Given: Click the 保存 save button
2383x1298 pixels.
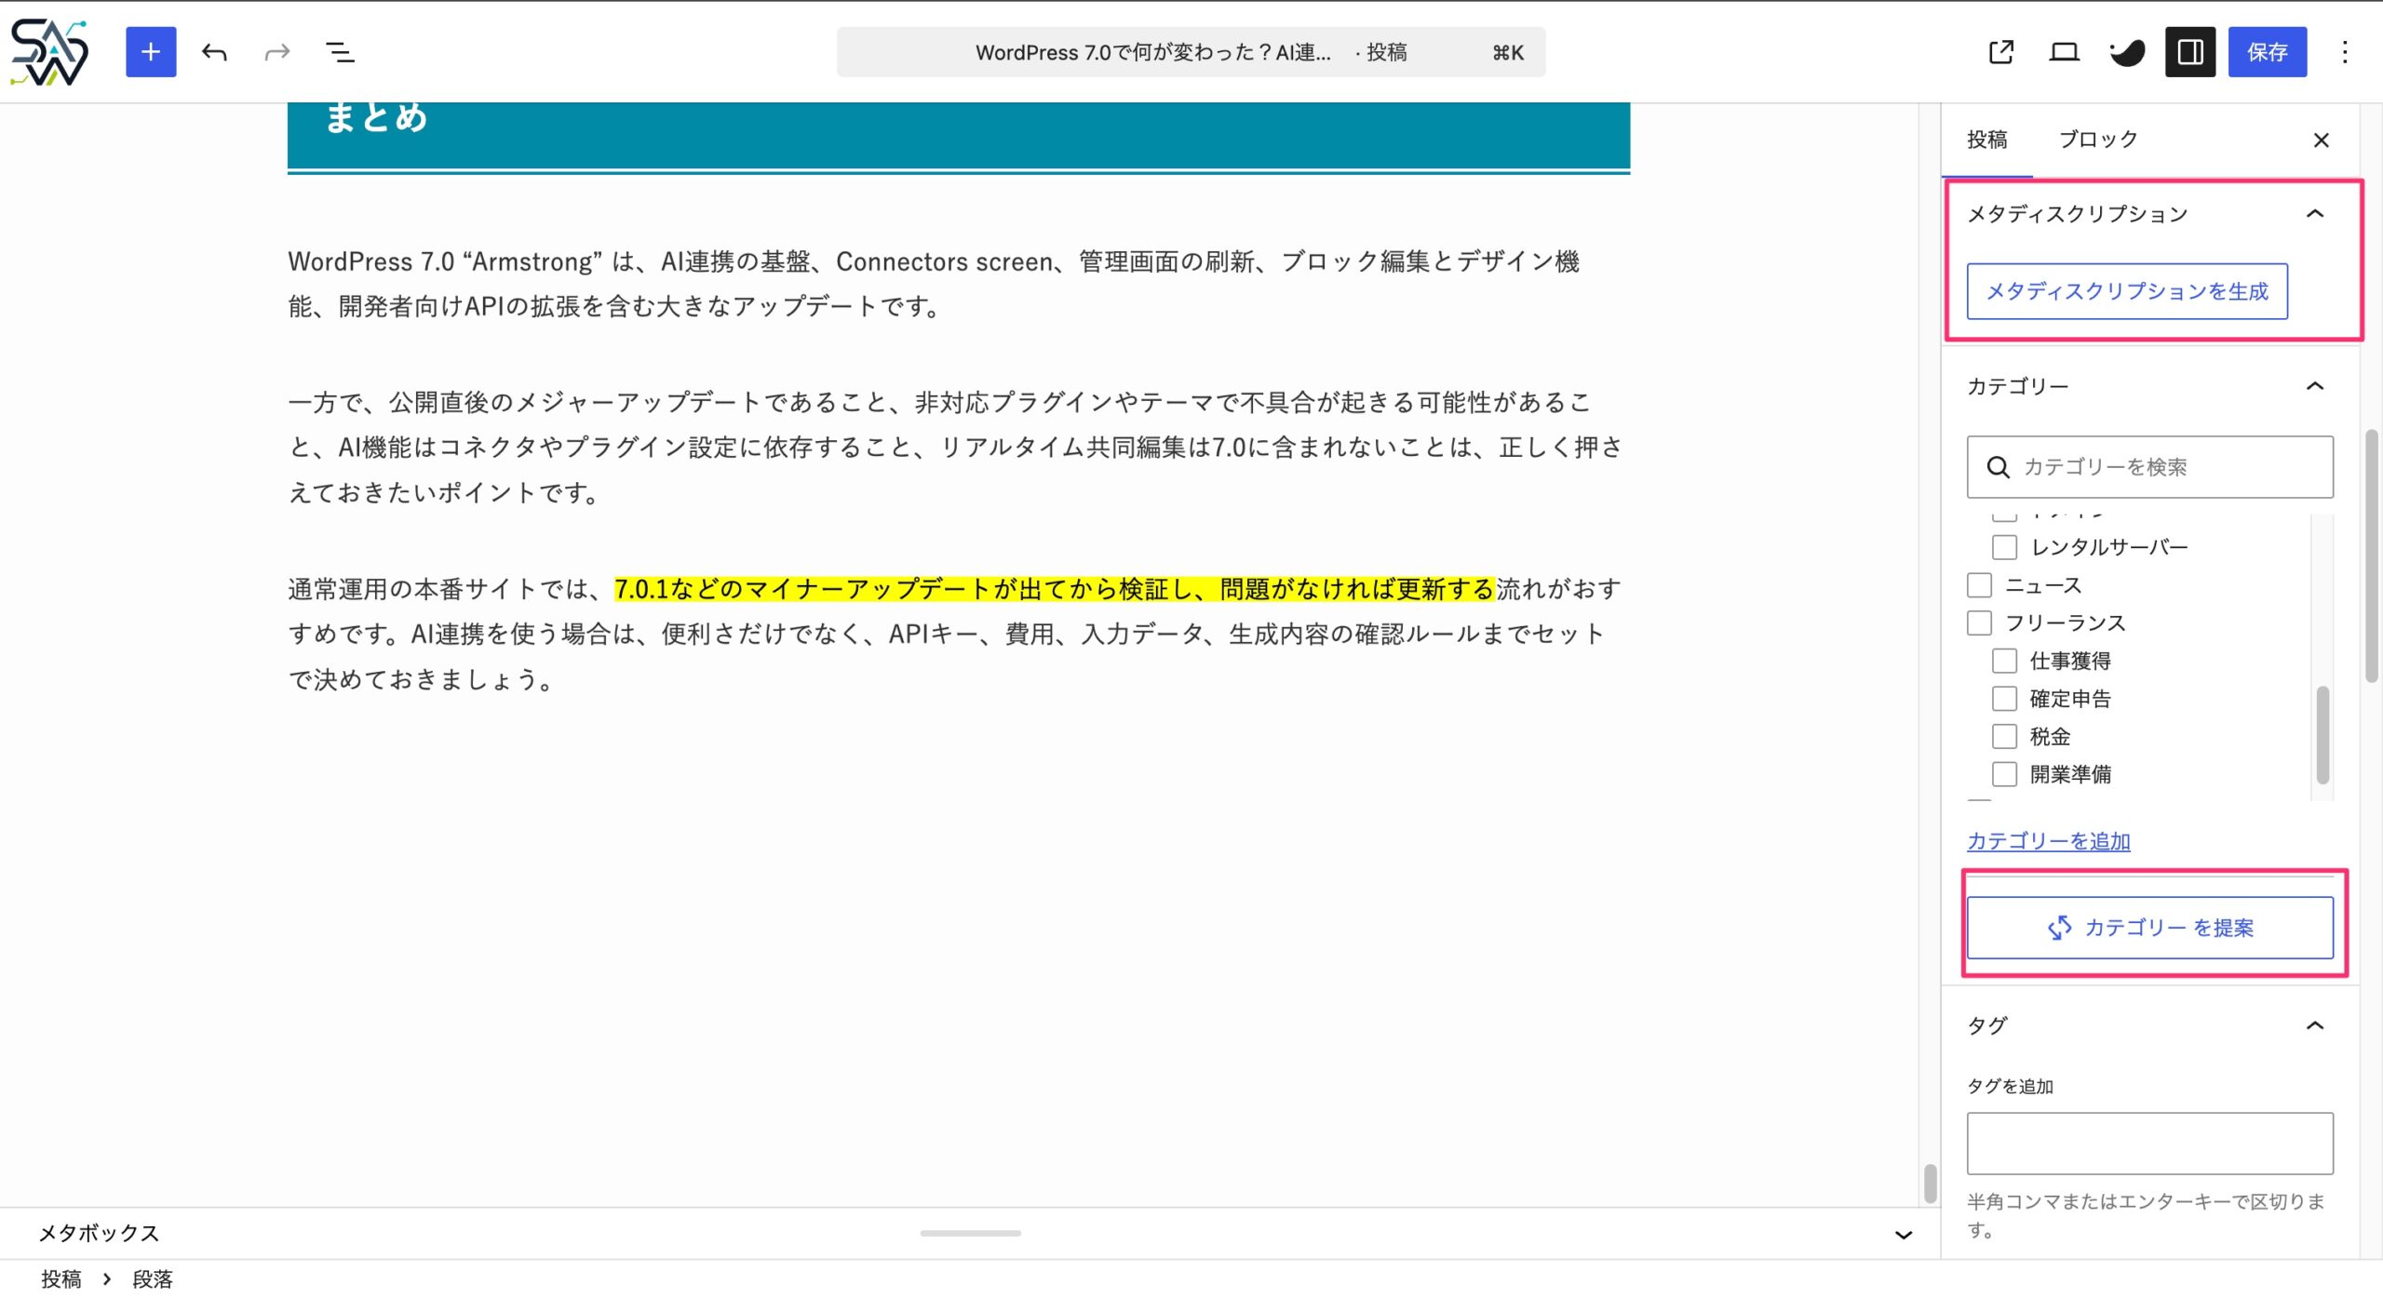Looking at the screenshot, I should 2267,52.
